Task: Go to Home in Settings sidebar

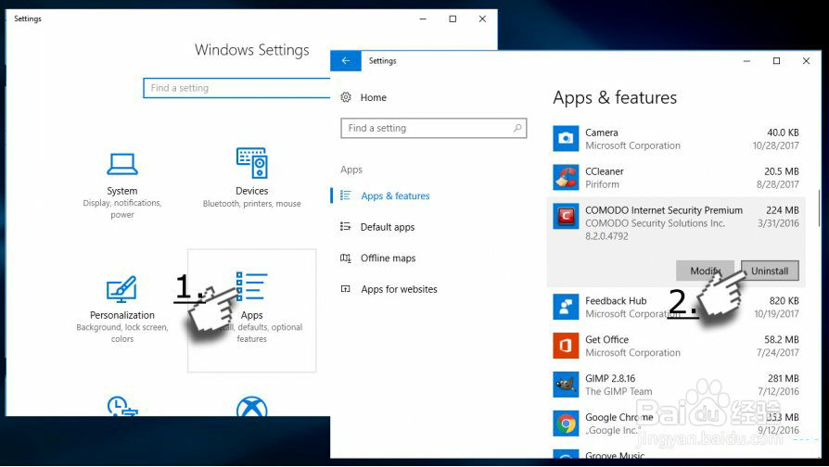Action: [374, 97]
